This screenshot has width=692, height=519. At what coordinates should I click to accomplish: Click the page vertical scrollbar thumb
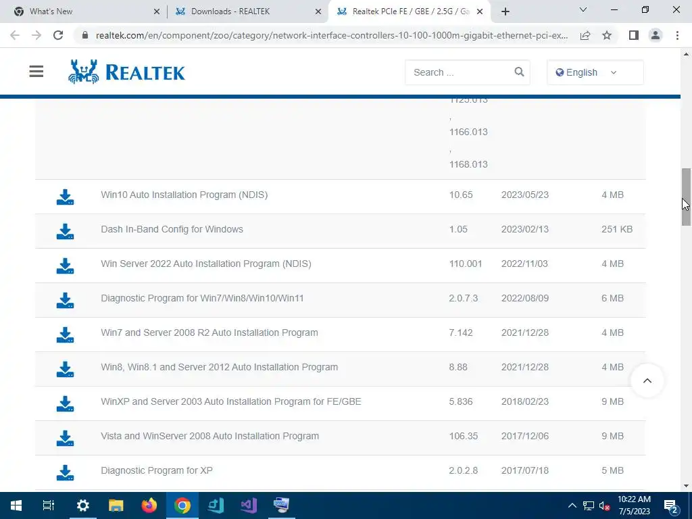pyautogui.click(x=686, y=197)
